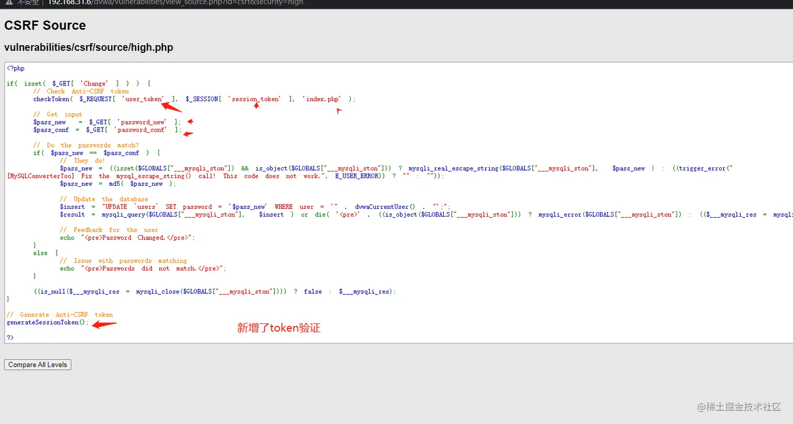
Task: Click the browser address bar URL
Action: coord(175,3)
